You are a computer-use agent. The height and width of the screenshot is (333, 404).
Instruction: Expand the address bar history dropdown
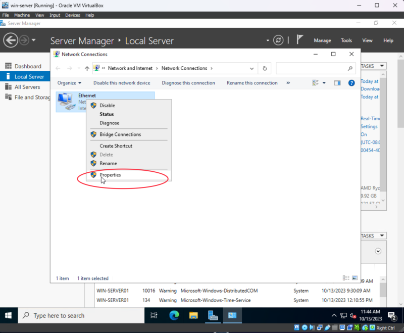pyautogui.click(x=251, y=68)
